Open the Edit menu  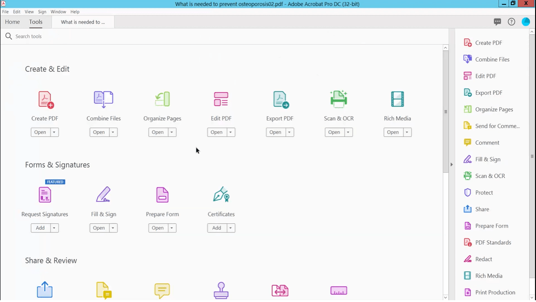[x=17, y=12]
